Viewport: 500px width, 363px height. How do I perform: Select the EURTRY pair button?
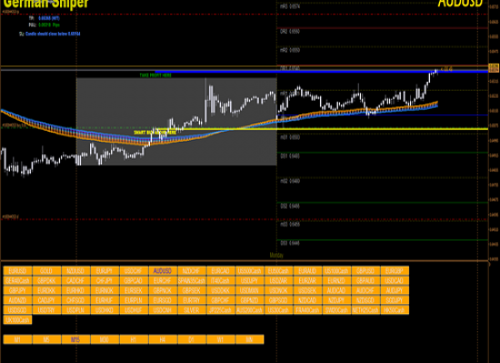(192, 300)
